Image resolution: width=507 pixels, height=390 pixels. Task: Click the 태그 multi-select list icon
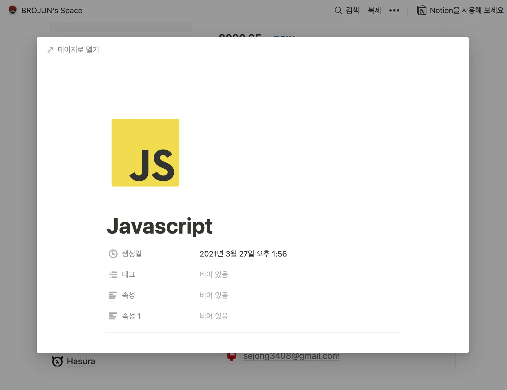pyautogui.click(x=113, y=275)
